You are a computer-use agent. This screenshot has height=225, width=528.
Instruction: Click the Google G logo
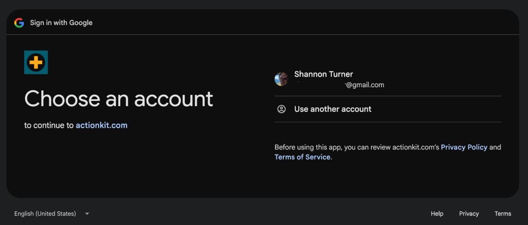pos(19,23)
